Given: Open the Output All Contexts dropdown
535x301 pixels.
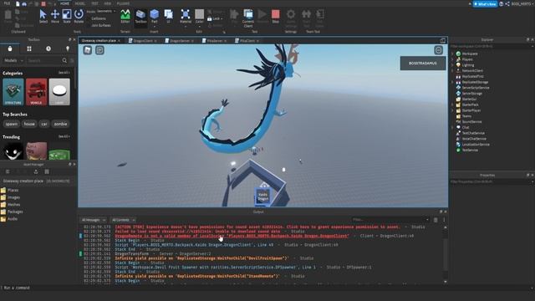Looking at the screenshot, I should pyautogui.click(x=123, y=220).
